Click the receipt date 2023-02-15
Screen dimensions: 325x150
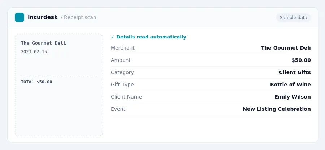[x=34, y=52]
